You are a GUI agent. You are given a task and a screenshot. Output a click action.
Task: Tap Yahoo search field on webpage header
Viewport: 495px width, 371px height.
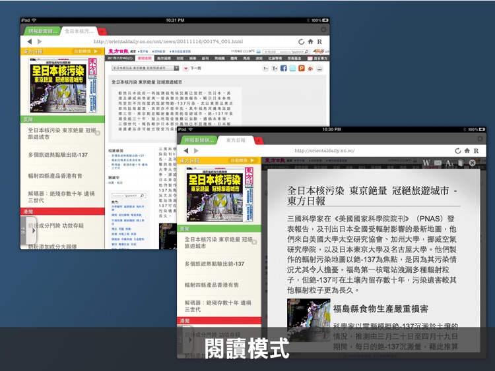(x=286, y=51)
